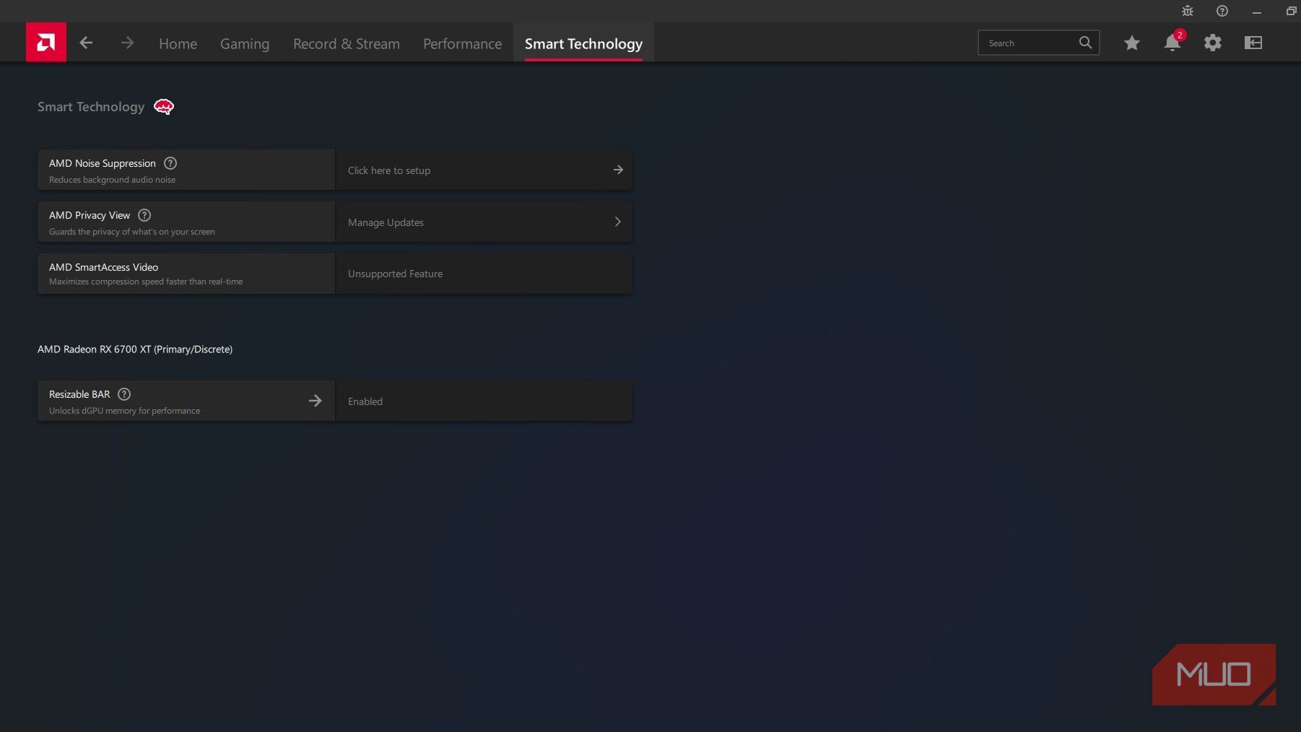The width and height of the screenshot is (1301, 732).
Task: Click 'Unlocks dGPU memory for performance' text
Action: point(124,411)
